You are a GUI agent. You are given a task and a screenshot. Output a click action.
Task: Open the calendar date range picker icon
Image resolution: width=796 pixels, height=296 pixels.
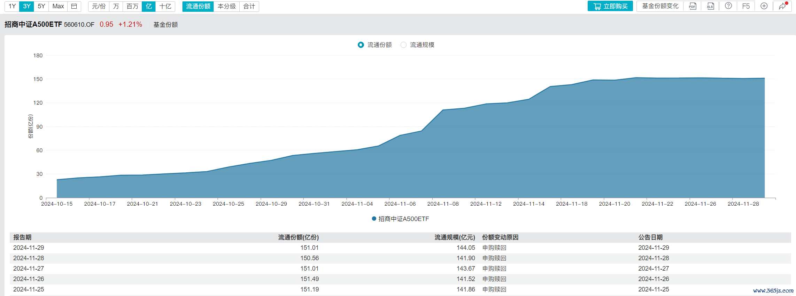(74, 6)
